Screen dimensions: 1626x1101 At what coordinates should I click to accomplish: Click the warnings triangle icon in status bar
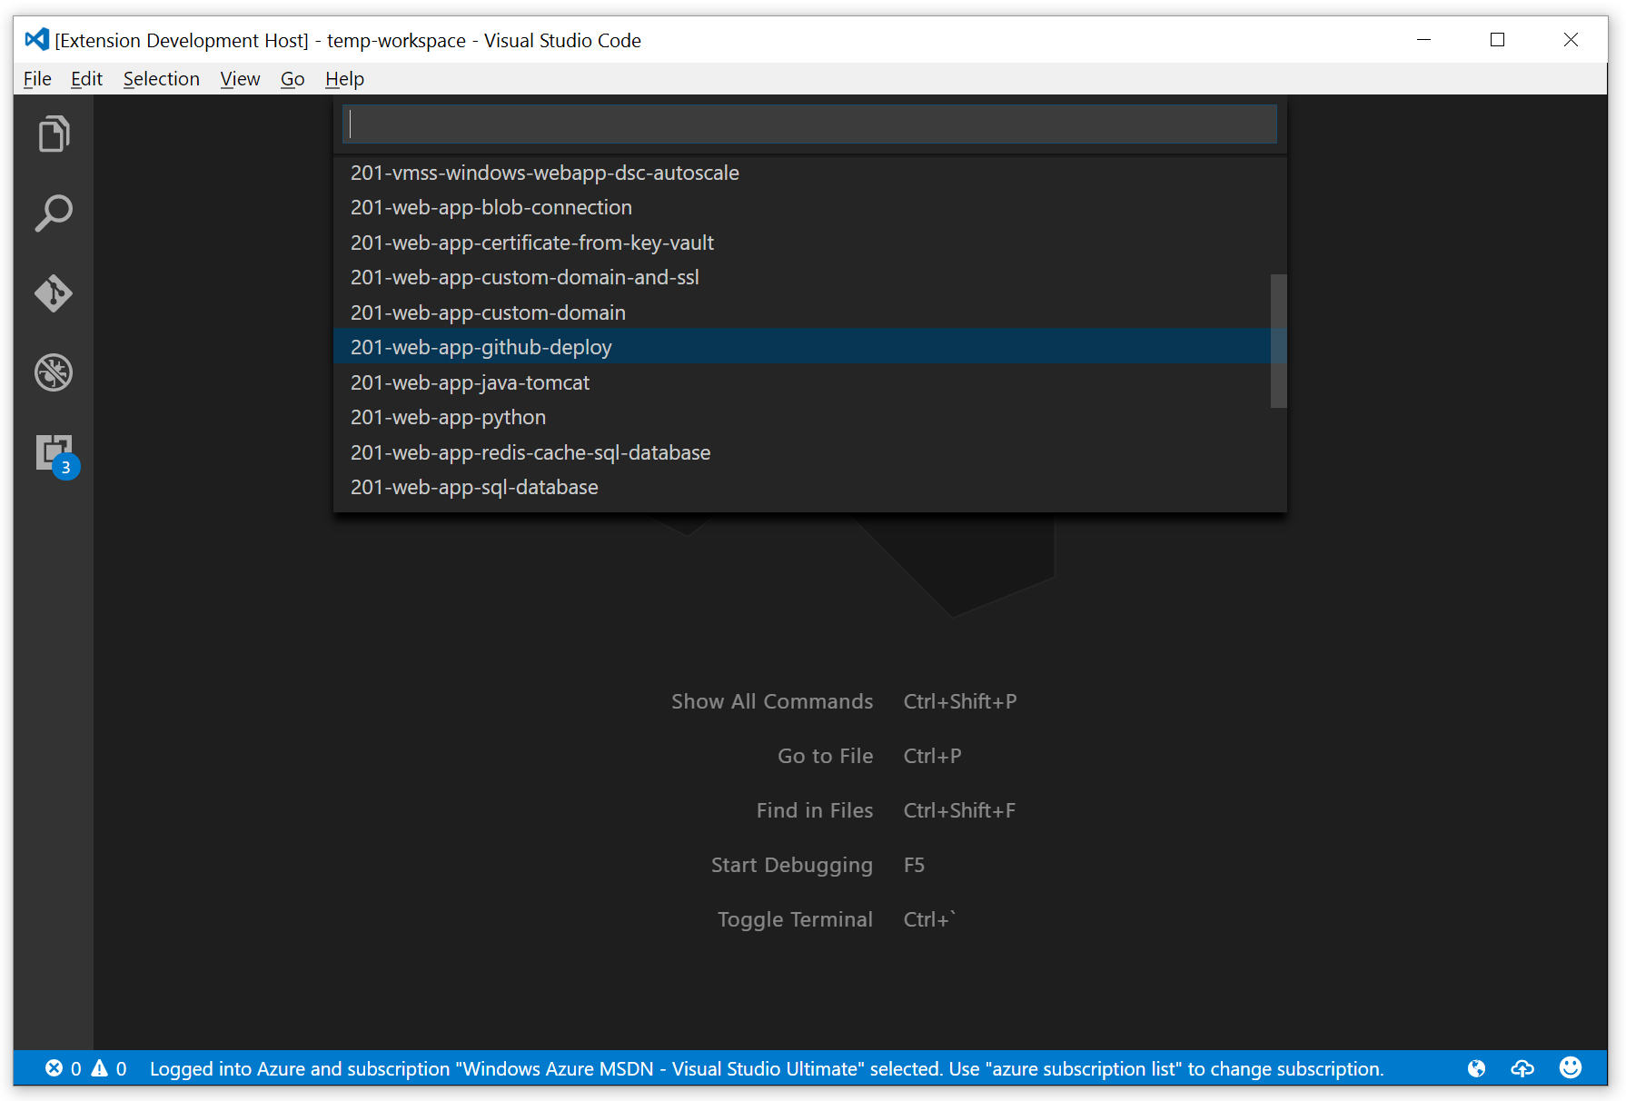(x=99, y=1068)
